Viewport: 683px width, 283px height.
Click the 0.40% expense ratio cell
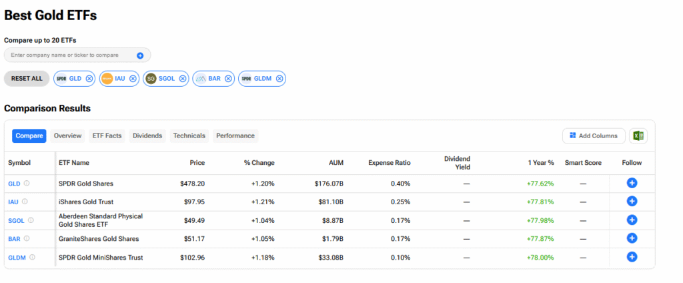400,184
